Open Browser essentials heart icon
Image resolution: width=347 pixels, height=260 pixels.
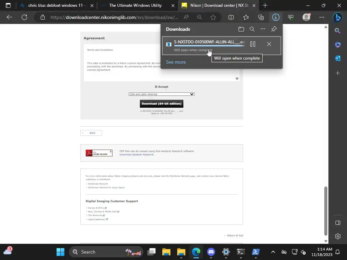point(291,17)
